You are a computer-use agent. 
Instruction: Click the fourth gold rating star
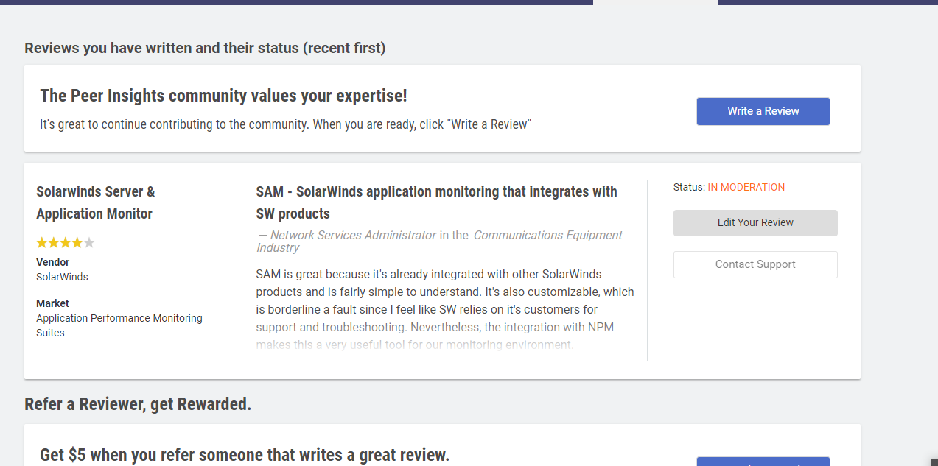click(x=77, y=242)
